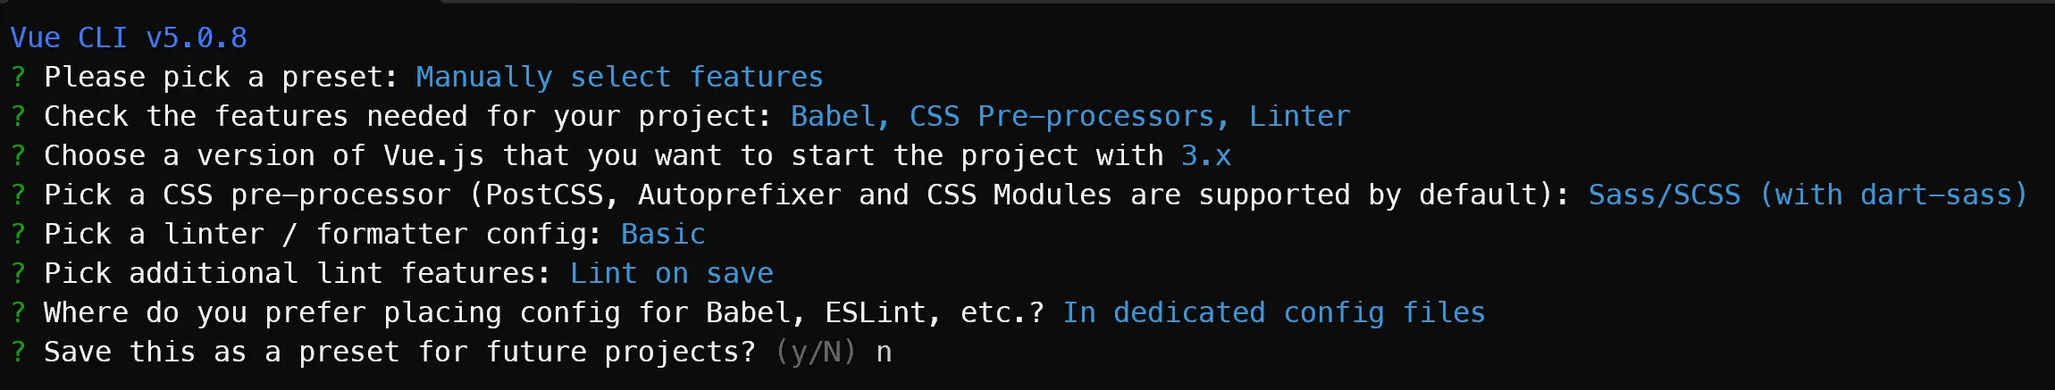Viewport: 2055px width, 390px height.
Task: Click the question mark before "Where do you prefer"
Action: (18, 312)
